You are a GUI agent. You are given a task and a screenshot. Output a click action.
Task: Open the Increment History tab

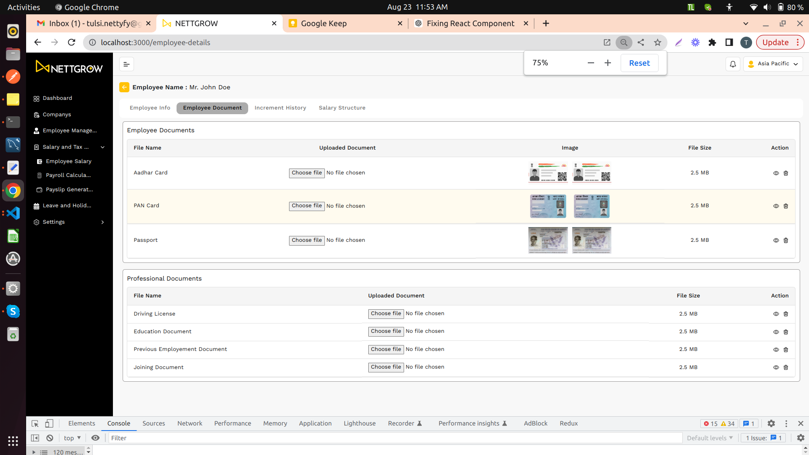click(x=280, y=108)
